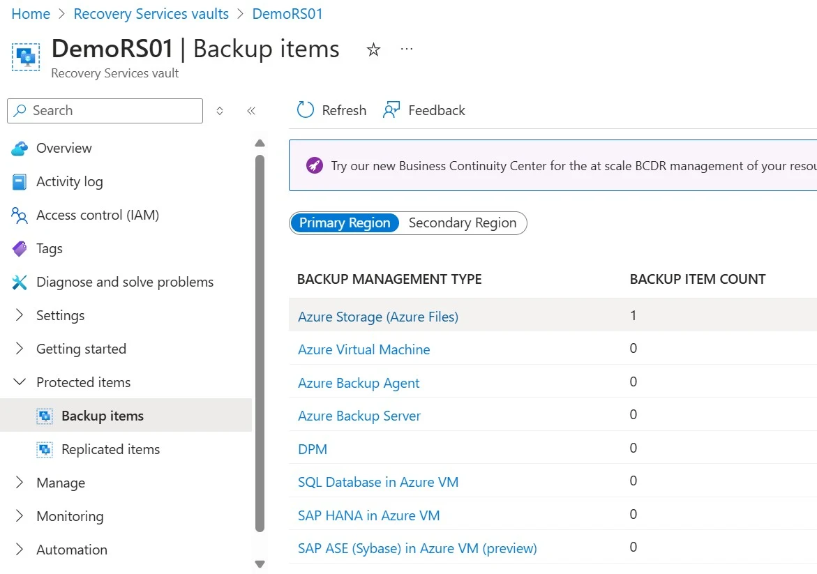Viewport: 817px width, 574px height.
Task: Open the ellipsis more options menu
Action: click(x=407, y=50)
